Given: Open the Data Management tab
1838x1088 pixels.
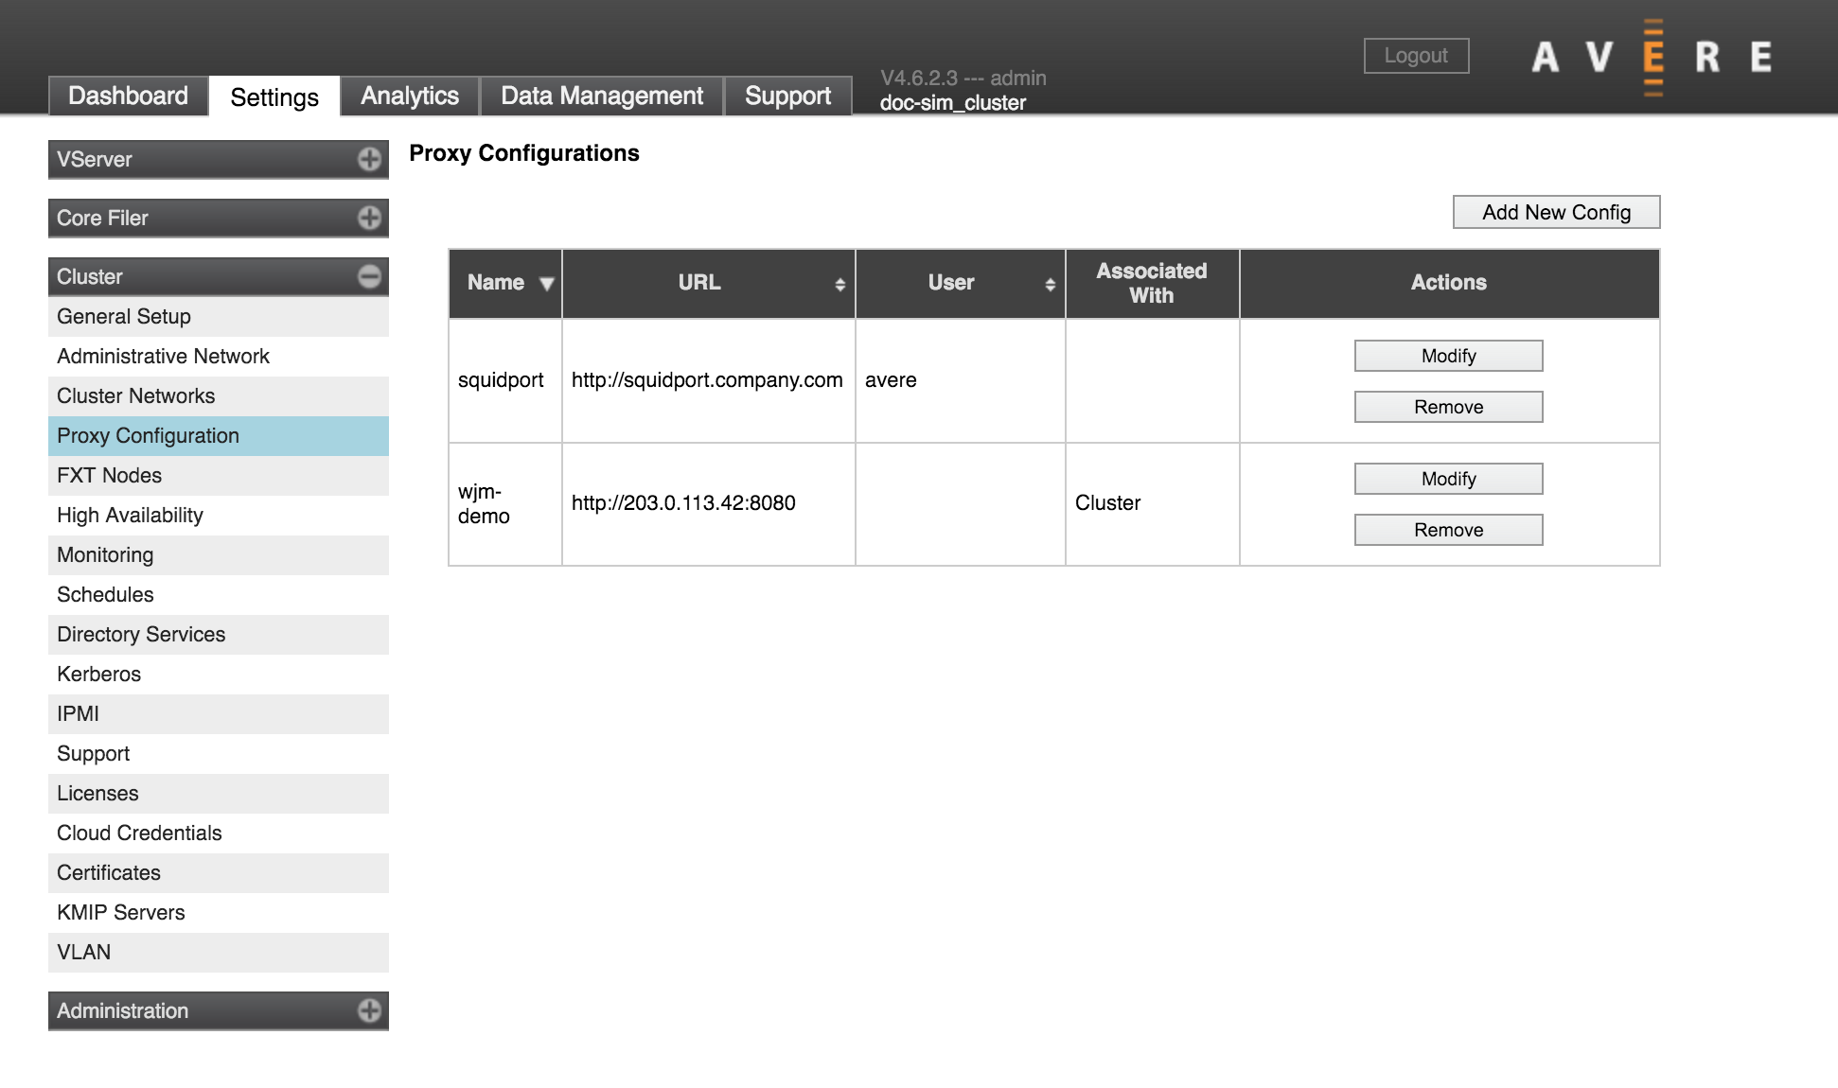Looking at the screenshot, I should coord(602,96).
